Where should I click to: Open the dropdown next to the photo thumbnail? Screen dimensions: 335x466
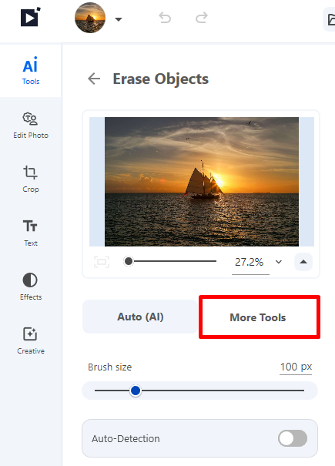point(119,19)
